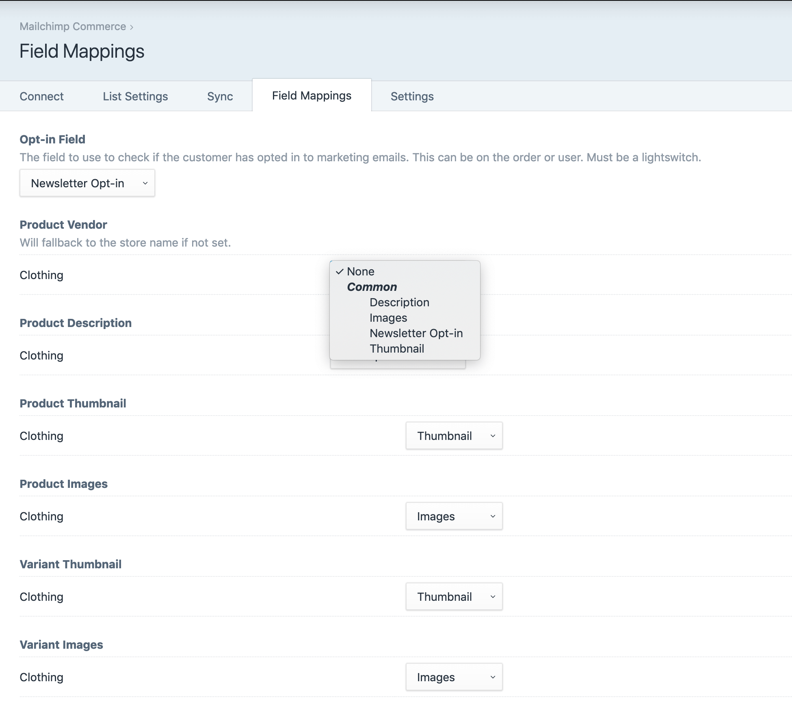792x719 pixels.
Task: Select Description from the Common options
Action: pos(399,301)
